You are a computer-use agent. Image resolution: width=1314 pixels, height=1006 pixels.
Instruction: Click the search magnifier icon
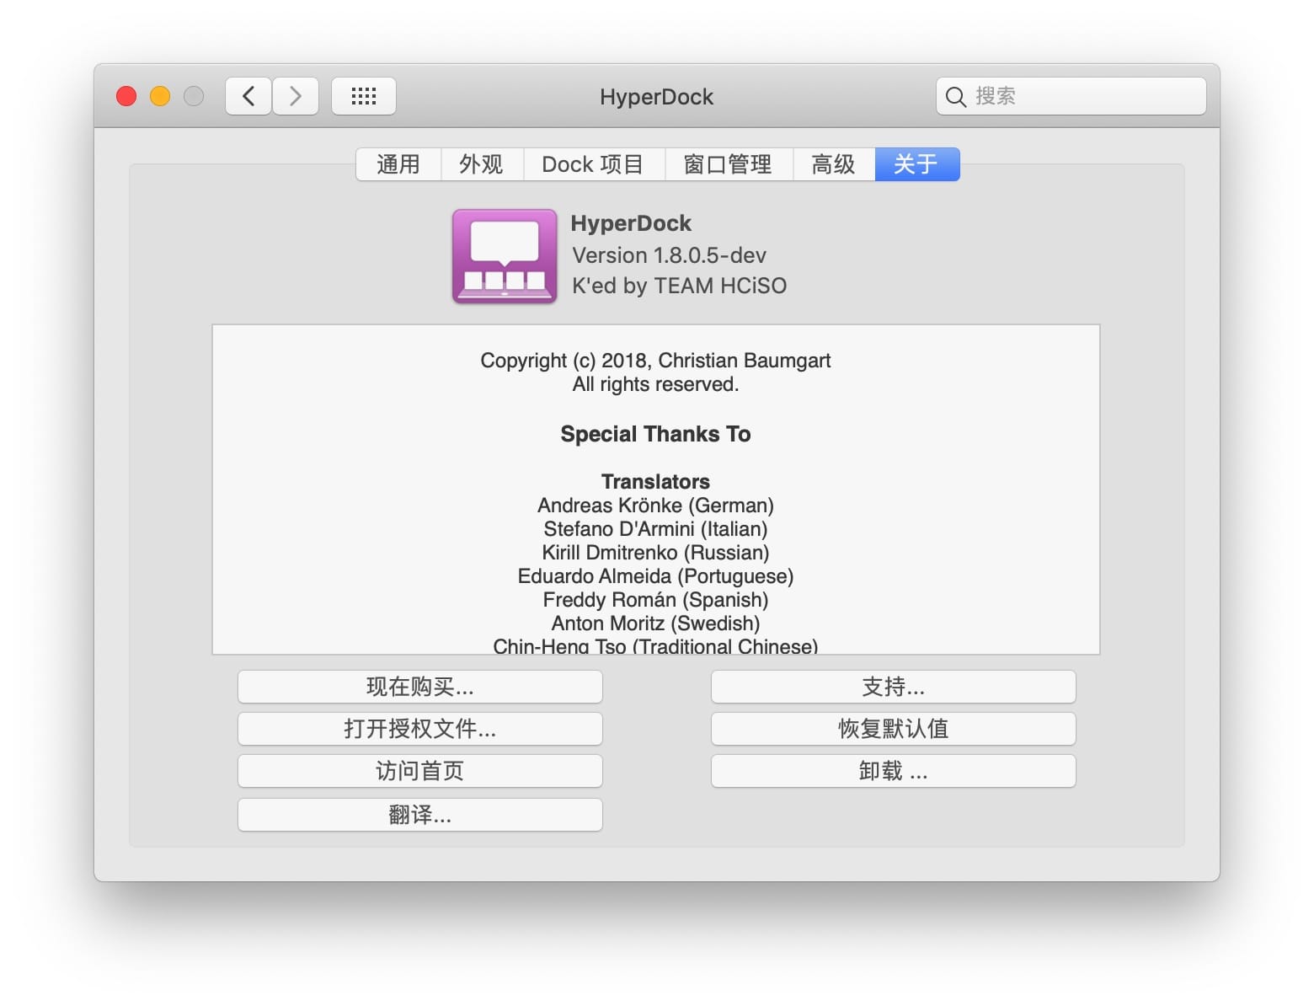pos(955,97)
